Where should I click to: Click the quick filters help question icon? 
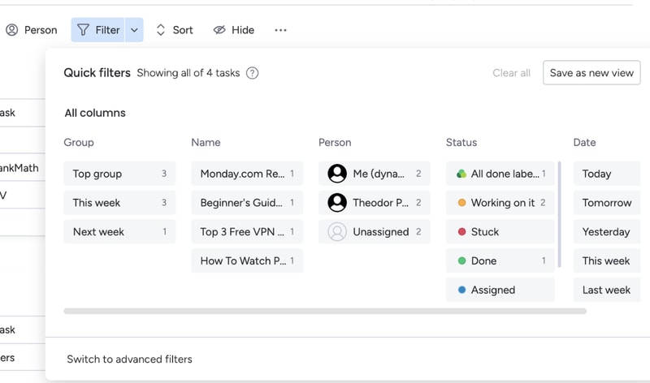click(x=252, y=73)
